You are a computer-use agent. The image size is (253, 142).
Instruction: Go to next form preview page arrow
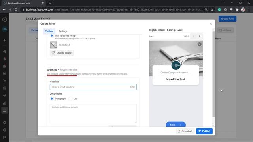(200, 36)
